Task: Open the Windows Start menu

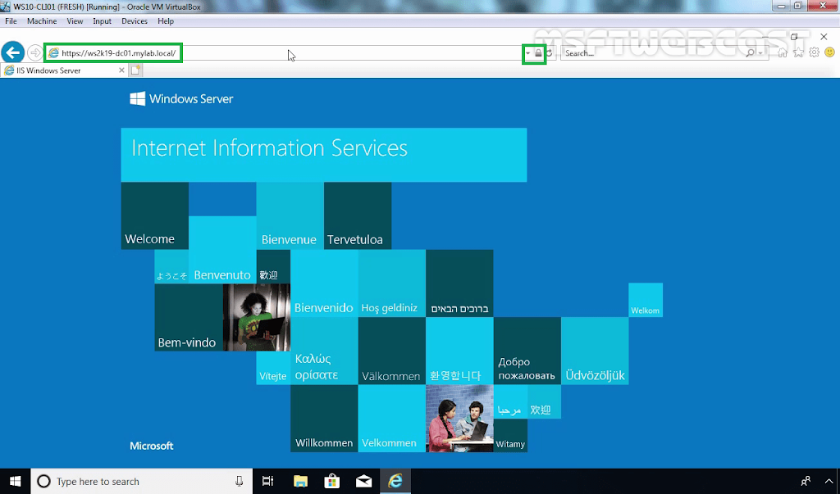Action: pyautogui.click(x=15, y=481)
